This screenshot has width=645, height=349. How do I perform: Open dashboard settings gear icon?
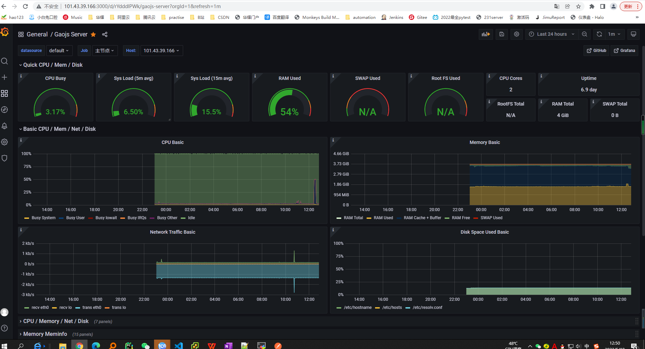[517, 34]
